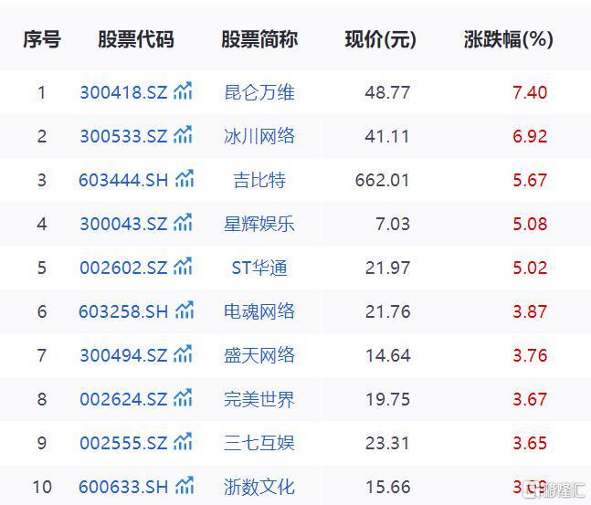Open stock code 002624.SZ link
591x505 pixels.
123,399
